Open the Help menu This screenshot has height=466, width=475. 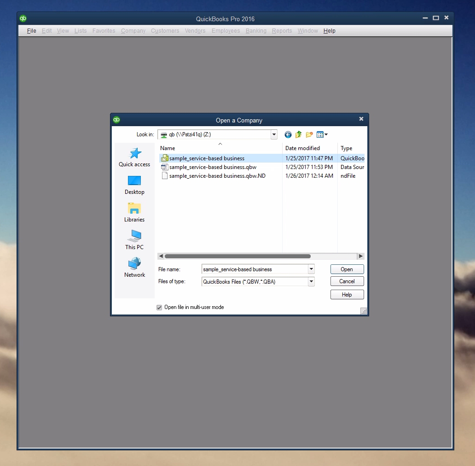pyautogui.click(x=329, y=31)
